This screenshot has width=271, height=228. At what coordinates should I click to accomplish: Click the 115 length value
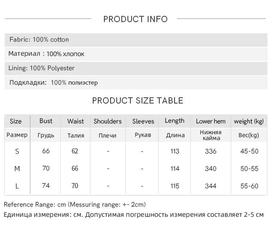pos(175,186)
